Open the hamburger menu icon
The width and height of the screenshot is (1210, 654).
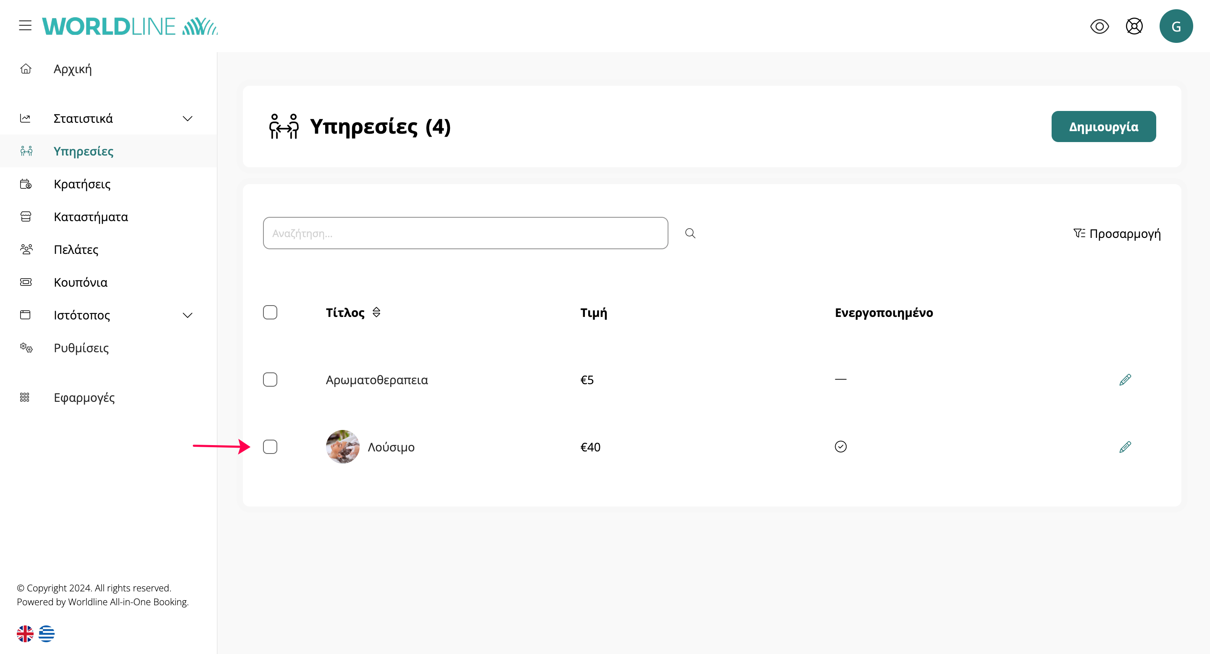tap(25, 26)
